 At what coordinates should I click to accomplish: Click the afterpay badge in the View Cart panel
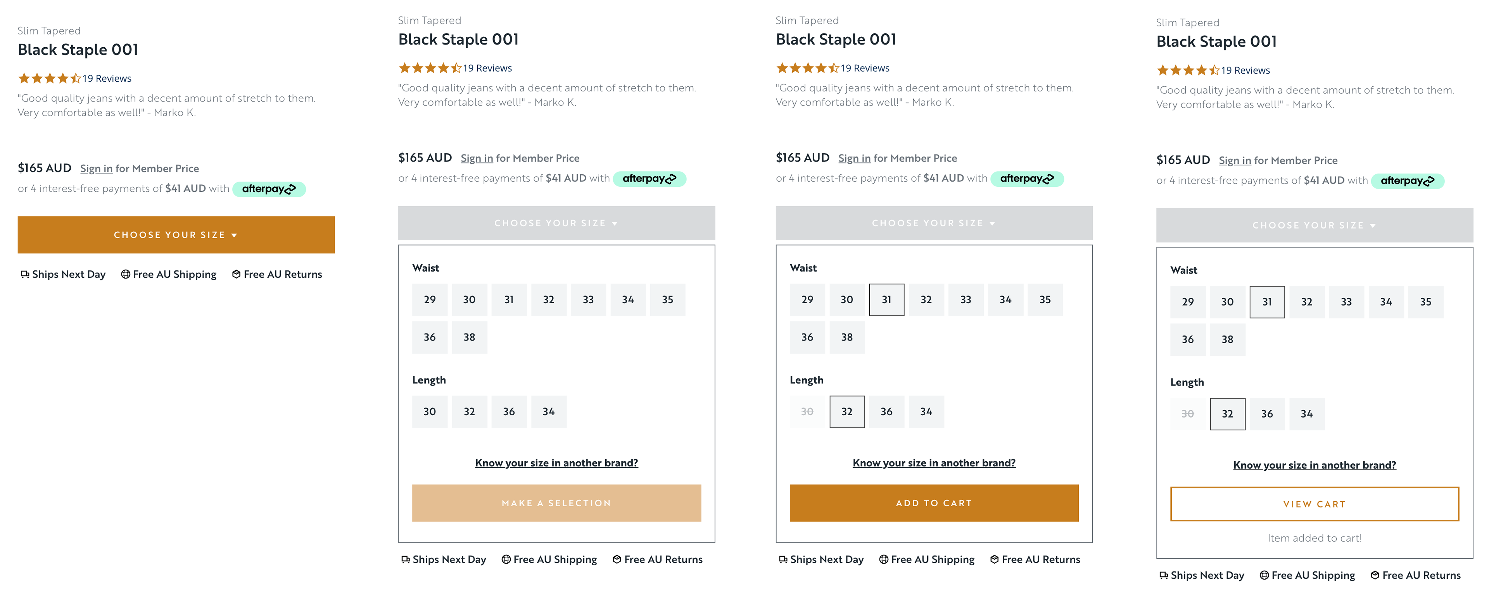[x=1408, y=181]
